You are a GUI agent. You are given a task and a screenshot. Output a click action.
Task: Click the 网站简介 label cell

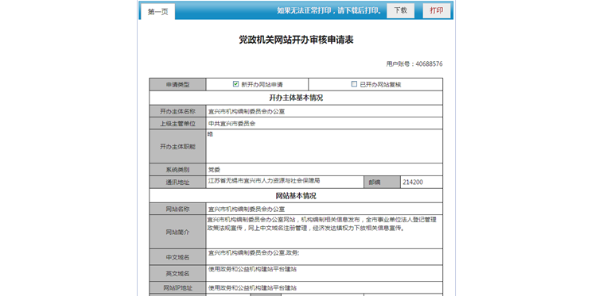[177, 232]
